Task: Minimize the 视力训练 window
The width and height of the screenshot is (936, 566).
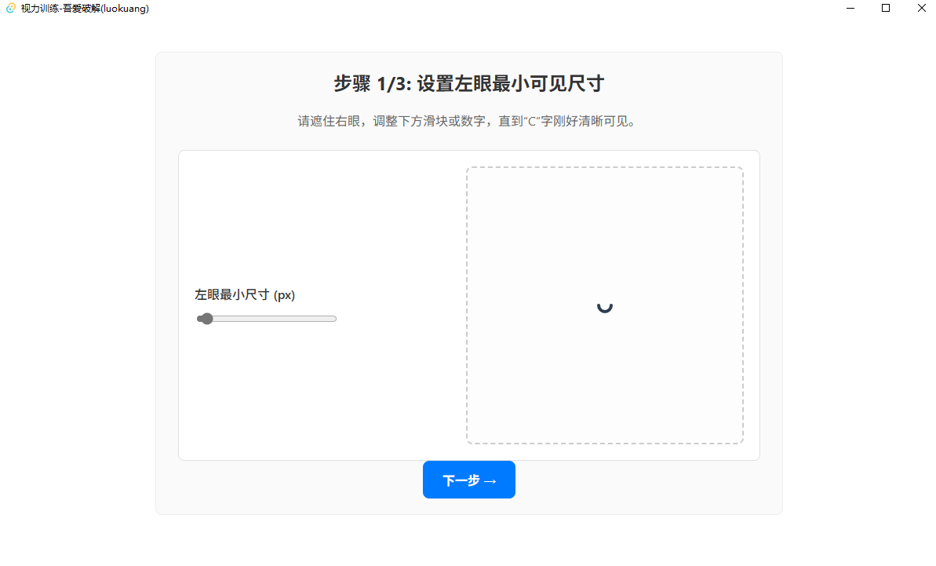Action: (850, 9)
